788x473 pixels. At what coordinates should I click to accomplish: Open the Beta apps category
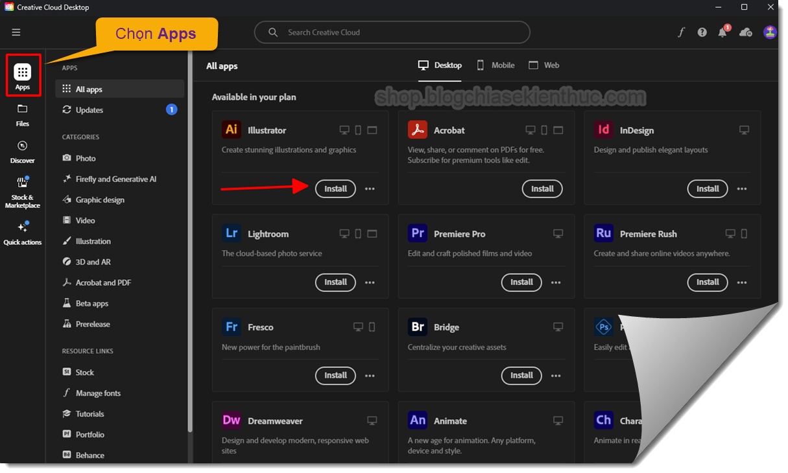coord(85,303)
